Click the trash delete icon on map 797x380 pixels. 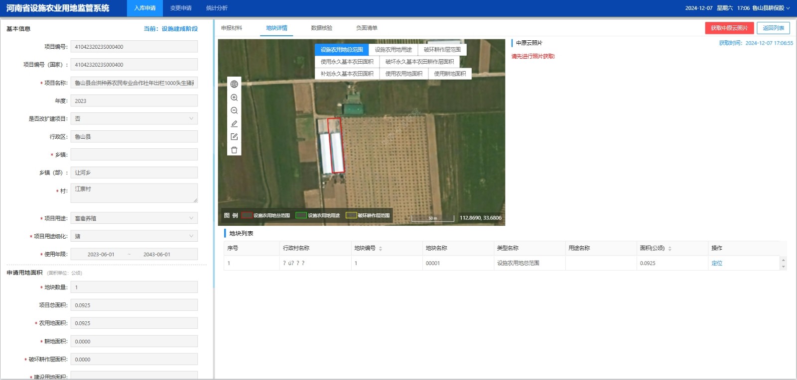(234, 150)
